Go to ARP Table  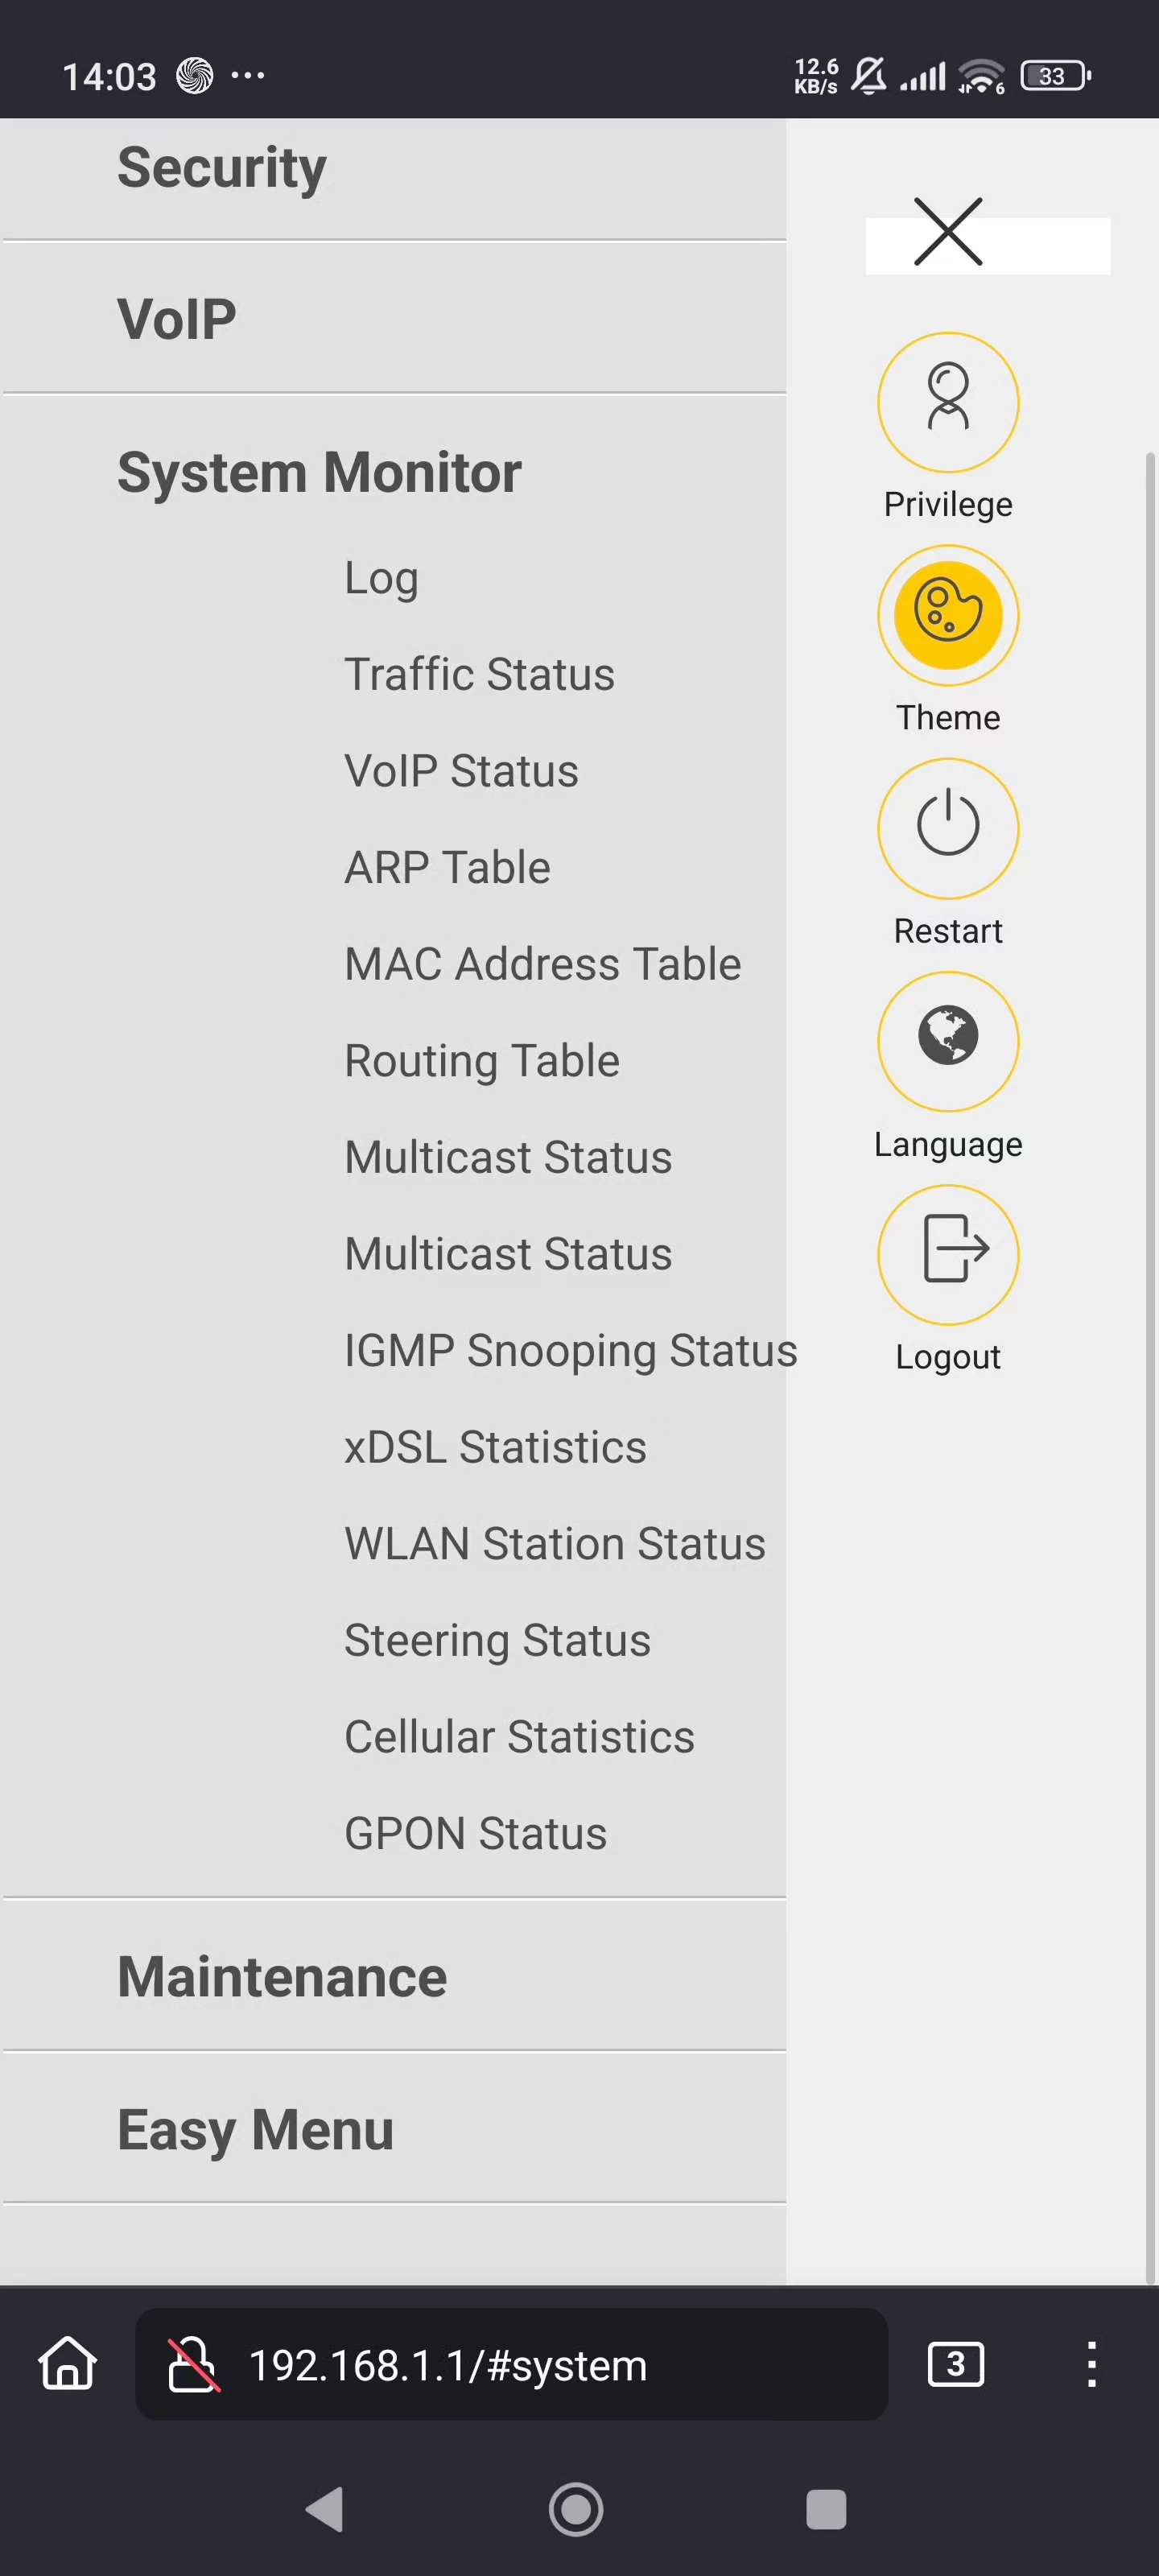(x=447, y=867)
